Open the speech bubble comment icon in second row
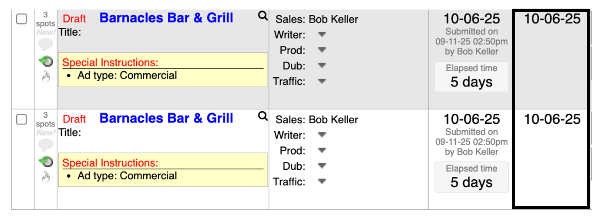 coord(46,145)
